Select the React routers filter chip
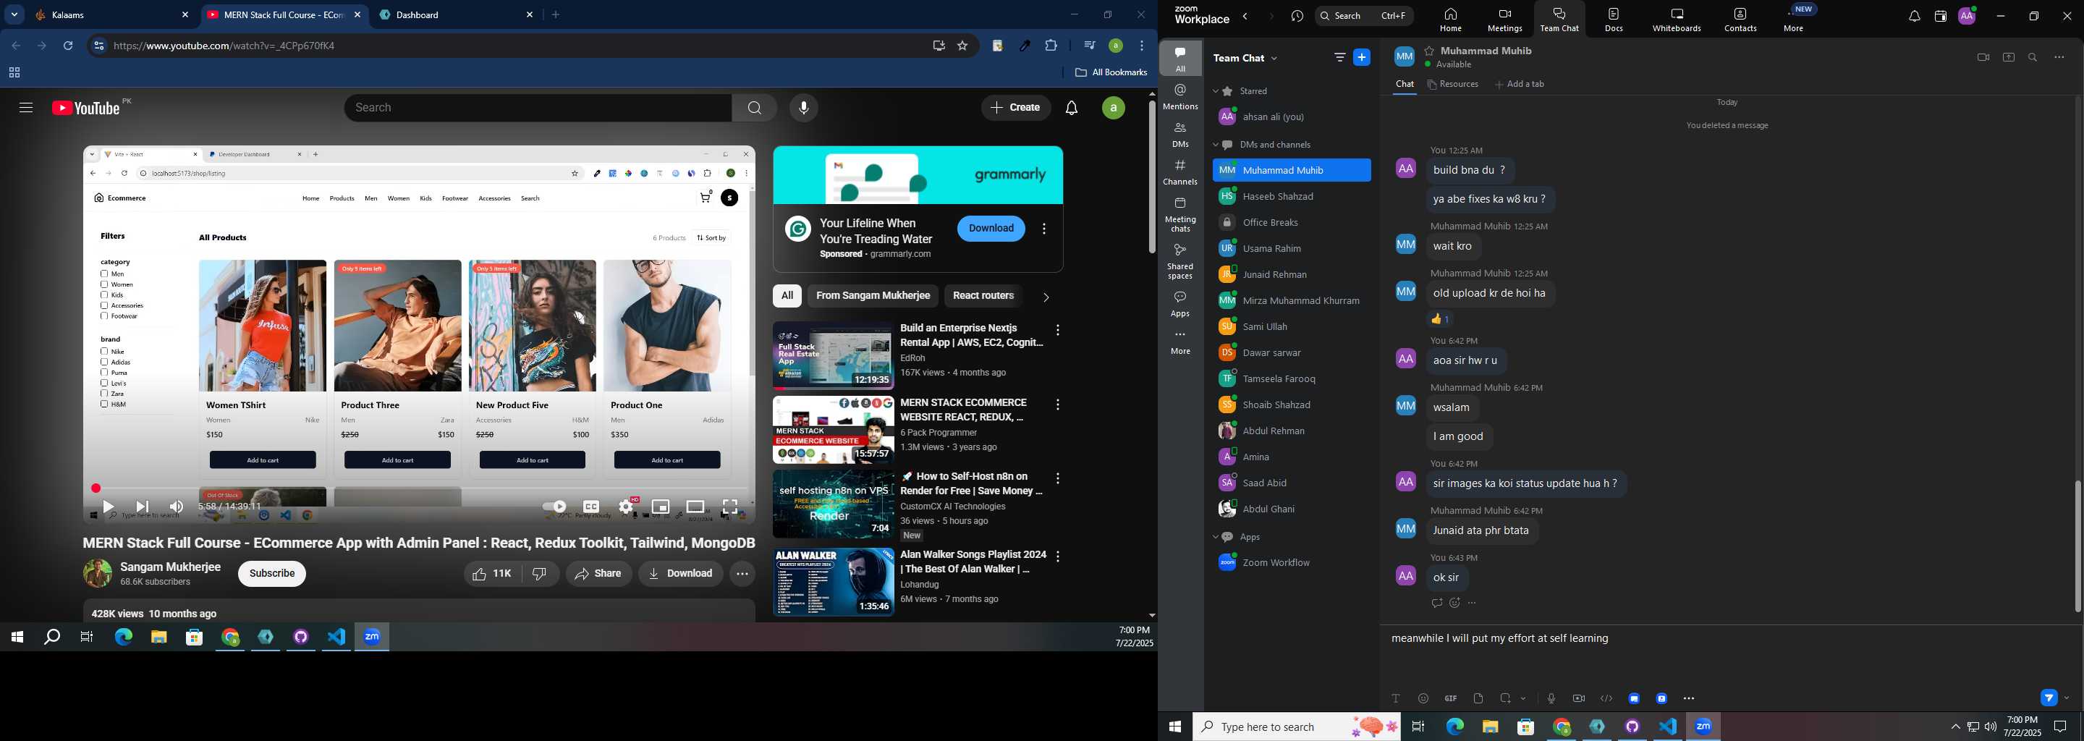The image size is (2084, 741). click(983, 296)
